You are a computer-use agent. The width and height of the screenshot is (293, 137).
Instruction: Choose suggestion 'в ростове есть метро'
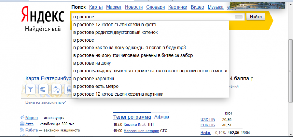(96, 86)
